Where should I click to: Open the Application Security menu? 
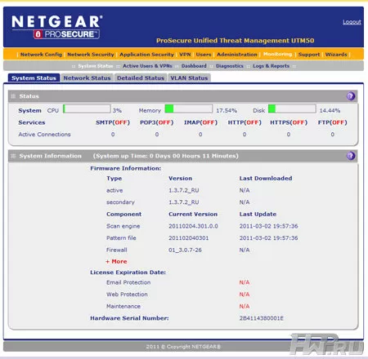[146, 55]
